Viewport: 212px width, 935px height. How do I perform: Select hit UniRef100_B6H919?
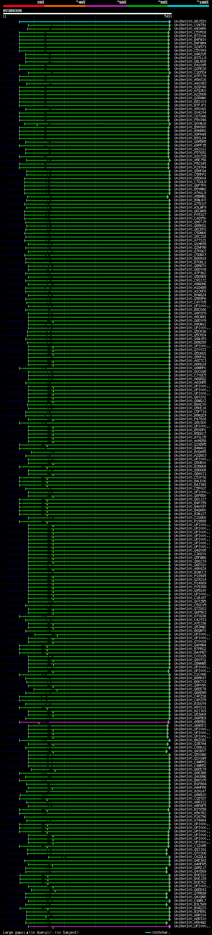tap(190, 259)
